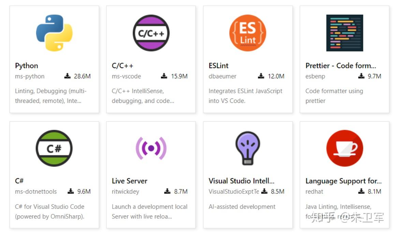Open the ESLint extension title
Screen dimensions: 394x233
pyautogui.click(x=218, y=66)
